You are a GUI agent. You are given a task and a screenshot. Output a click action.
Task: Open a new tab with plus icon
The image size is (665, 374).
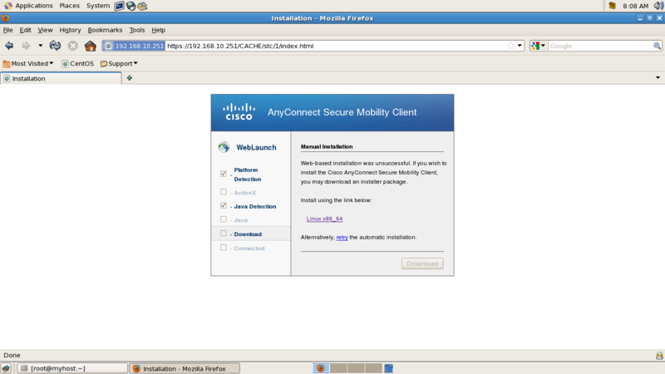(130, 78)
